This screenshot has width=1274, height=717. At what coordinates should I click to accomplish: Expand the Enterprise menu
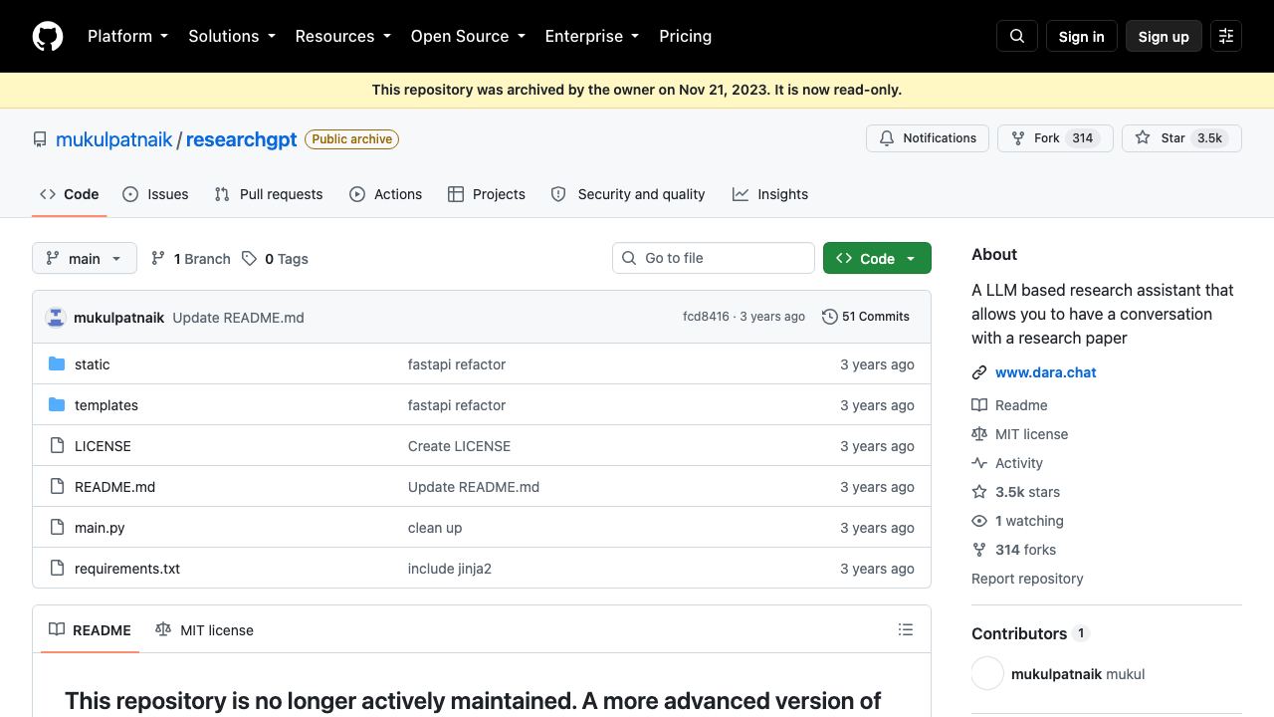(591, 36)
